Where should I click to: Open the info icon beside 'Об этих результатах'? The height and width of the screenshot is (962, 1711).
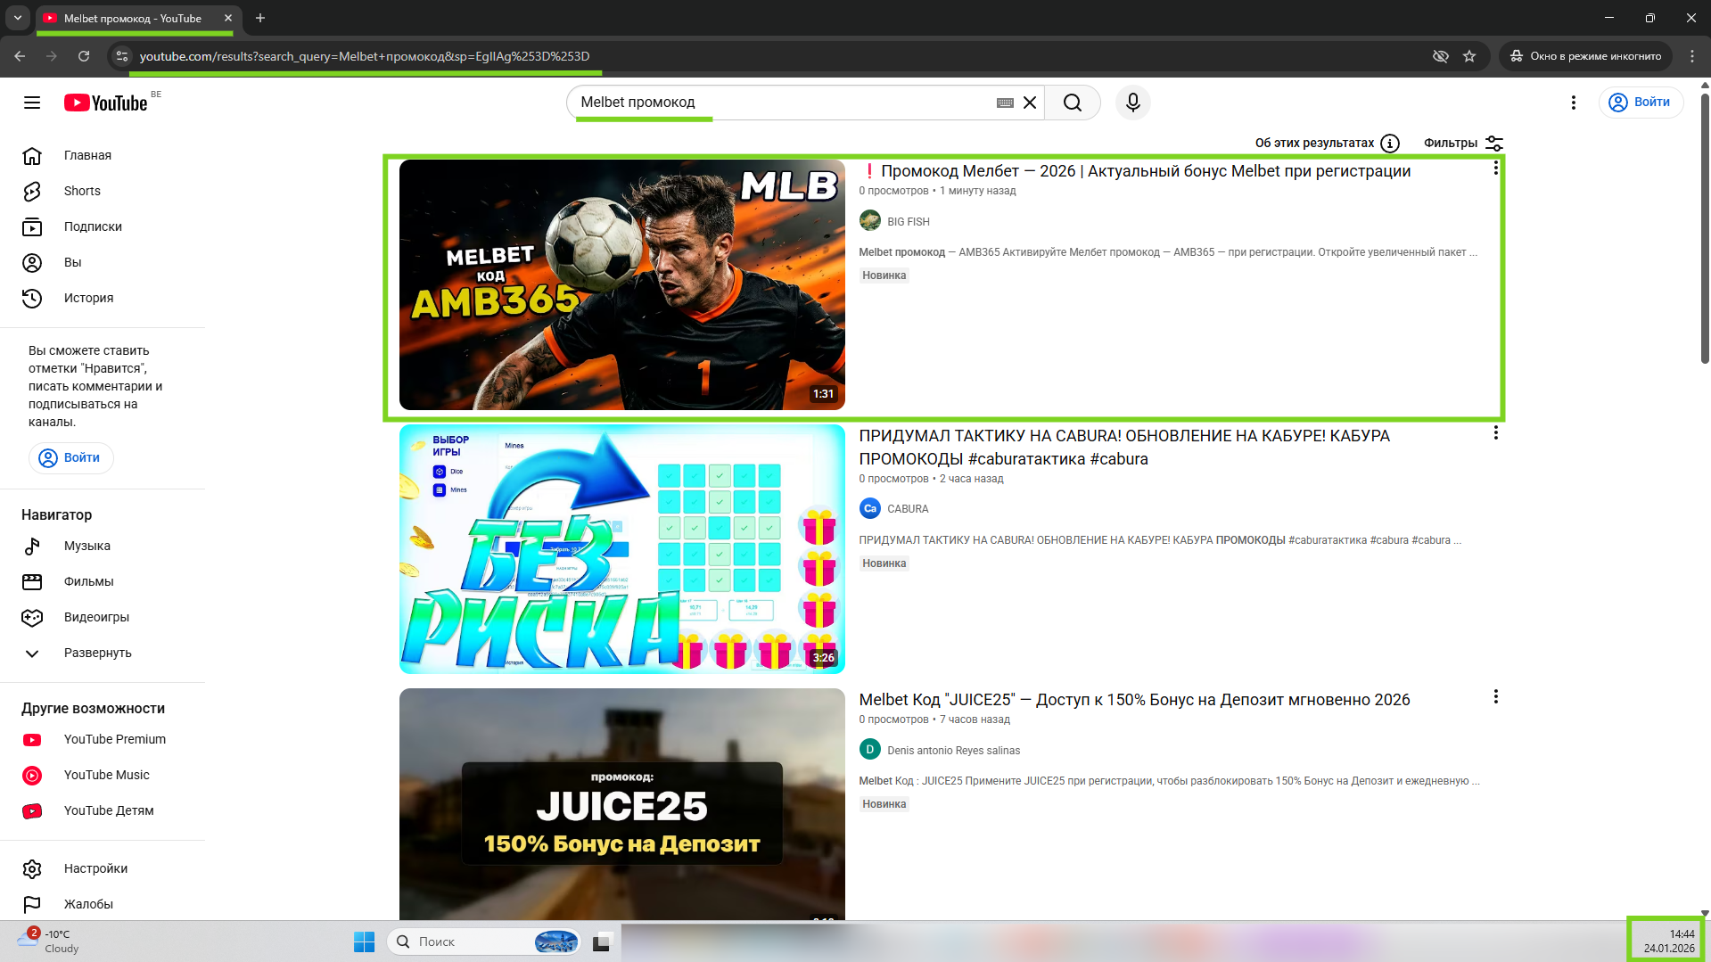1390,144
